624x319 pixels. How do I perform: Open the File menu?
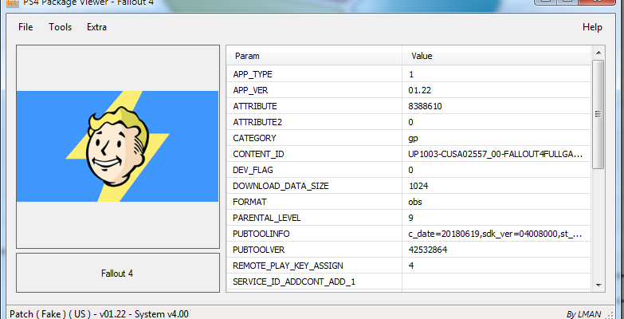(x=26, y=27)
